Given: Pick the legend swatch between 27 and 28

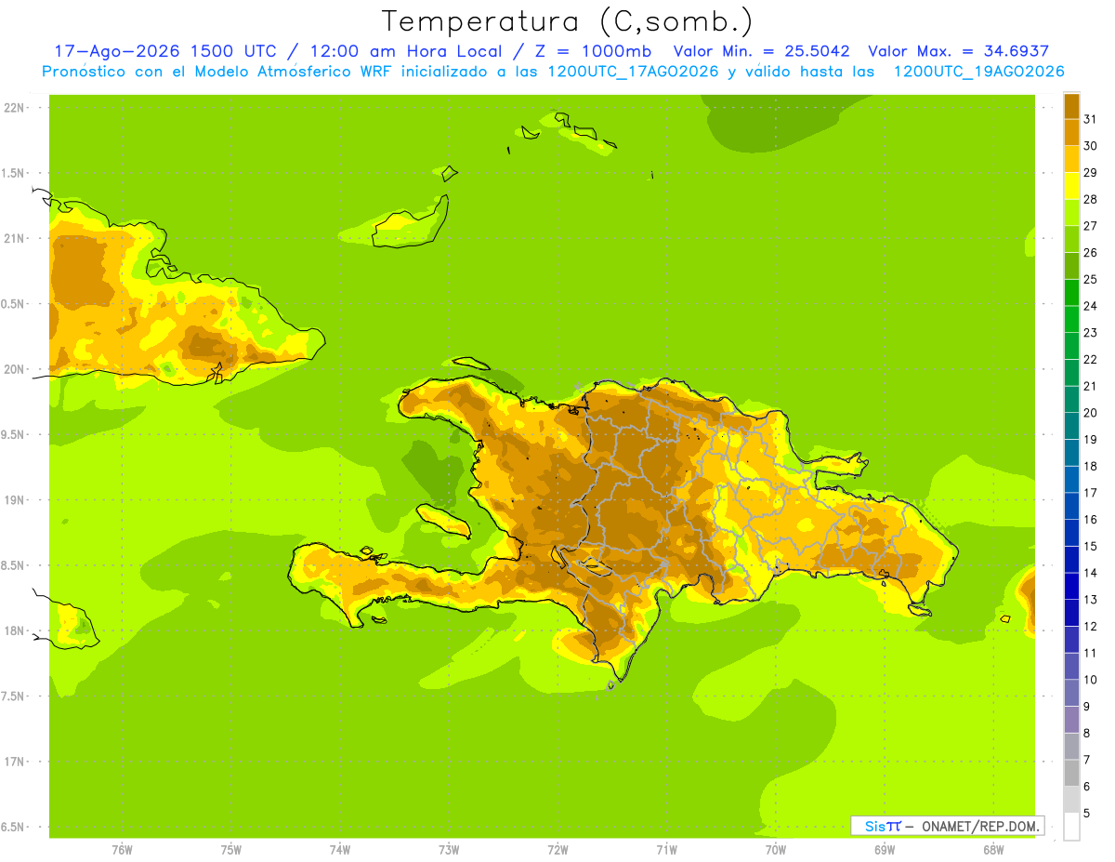Looking at the screenshot, I should [1071, 212].
